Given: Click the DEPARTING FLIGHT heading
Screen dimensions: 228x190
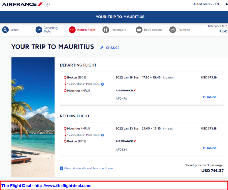Looking at the screenshot, I should pyautogui.click(x=78, y=65).
